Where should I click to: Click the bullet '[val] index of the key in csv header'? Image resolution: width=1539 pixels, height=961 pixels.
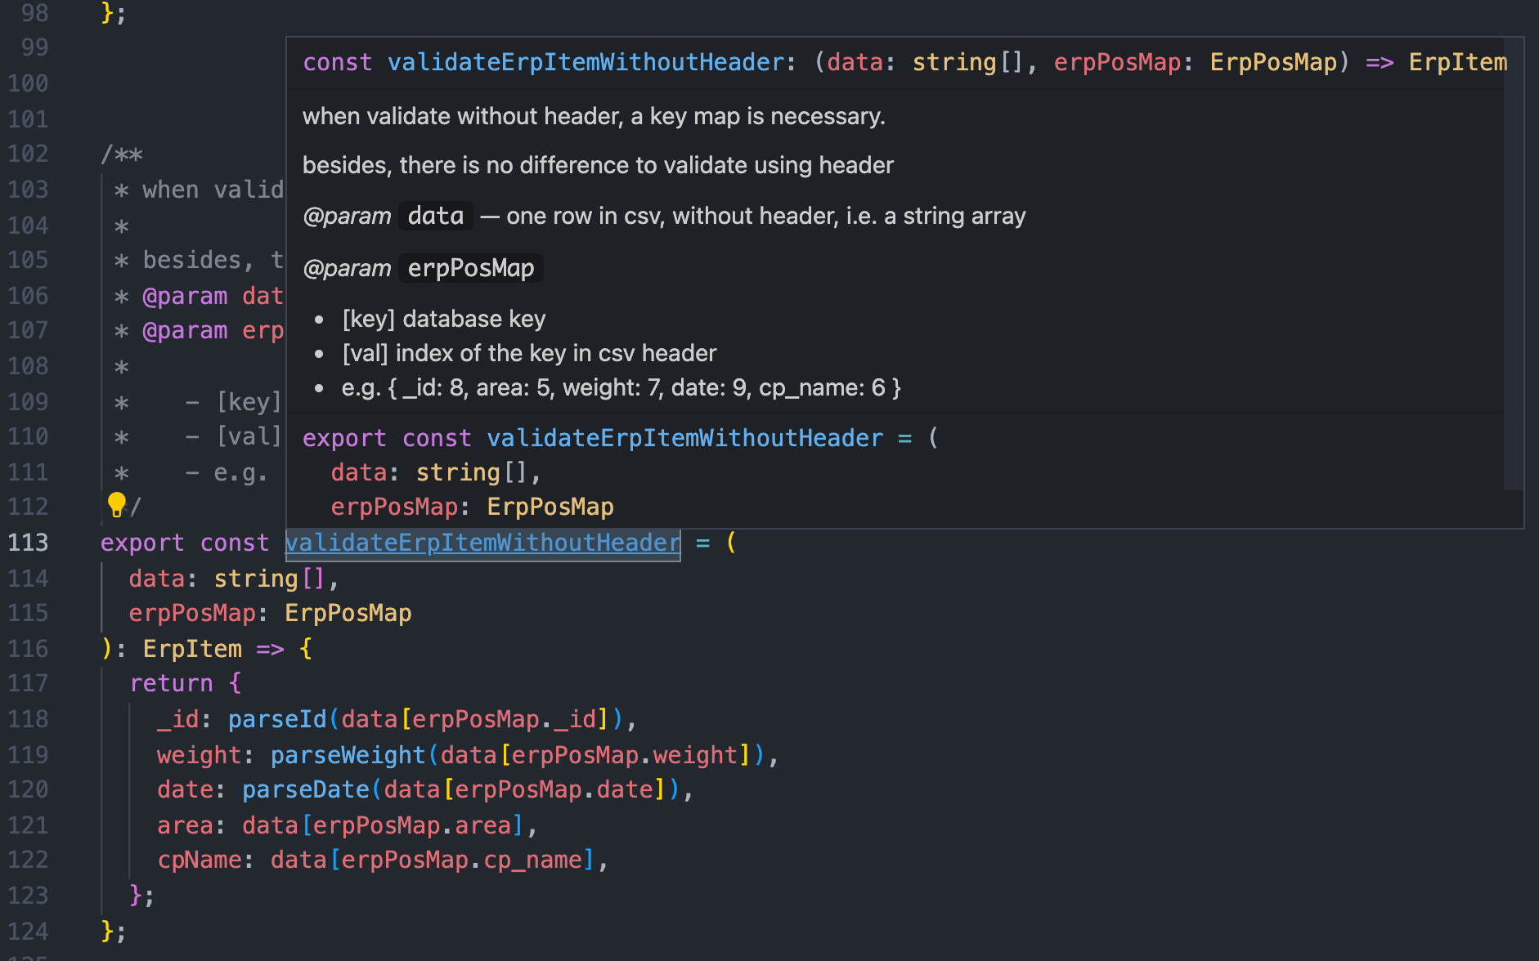click(x=529, y=353)
